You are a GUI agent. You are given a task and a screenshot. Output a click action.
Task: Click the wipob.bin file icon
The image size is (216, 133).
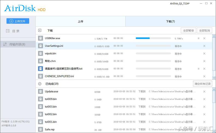coord(40,53)
